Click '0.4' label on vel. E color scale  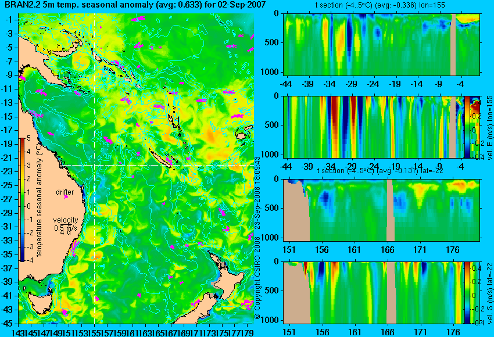pos(475,103)
